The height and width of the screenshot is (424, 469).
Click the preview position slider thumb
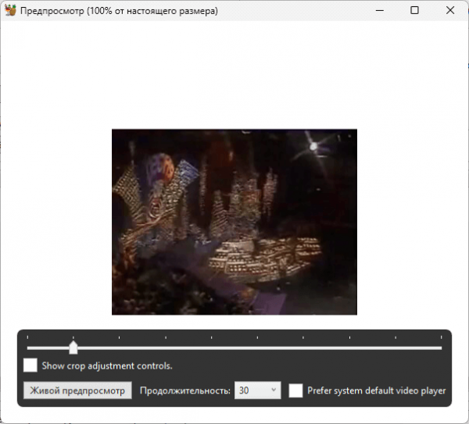[73, 347]
